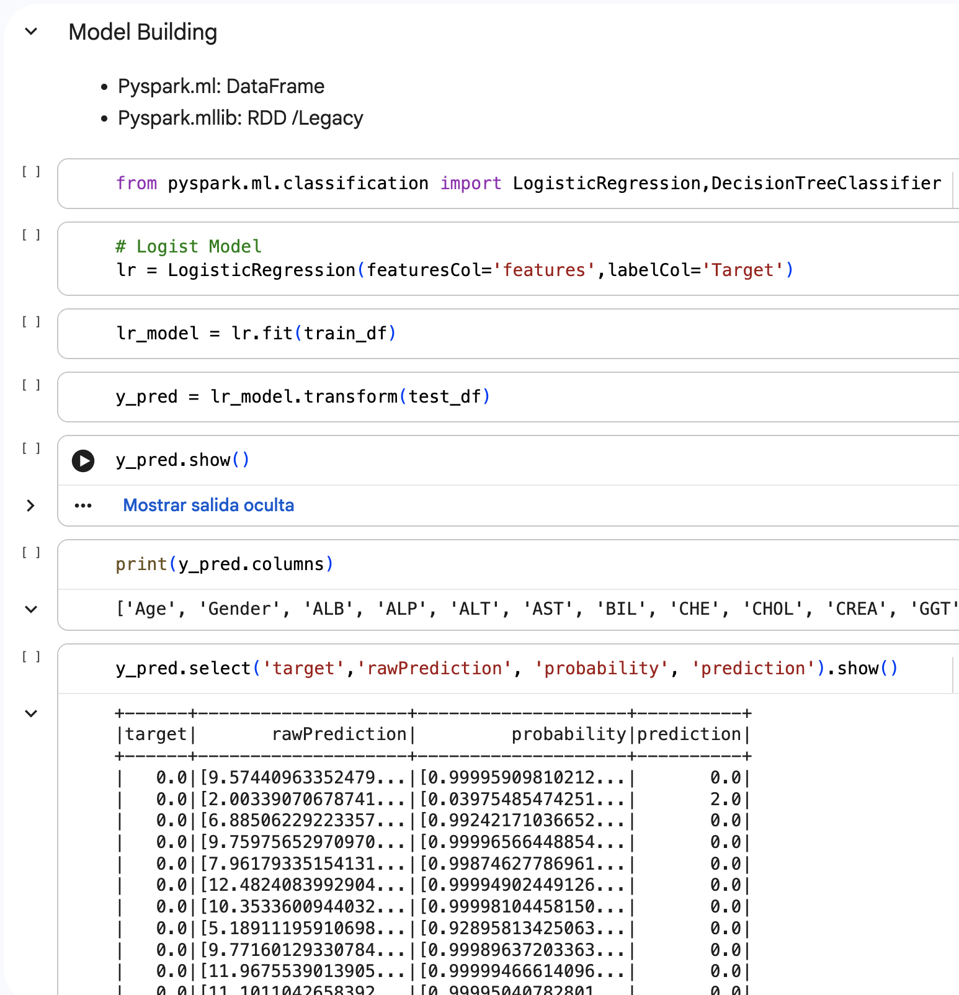Click 'Mostrar salida oculta' link
The height and width of the screenshot is (995, 959).
pyautogui.click(x=208, y=506)
